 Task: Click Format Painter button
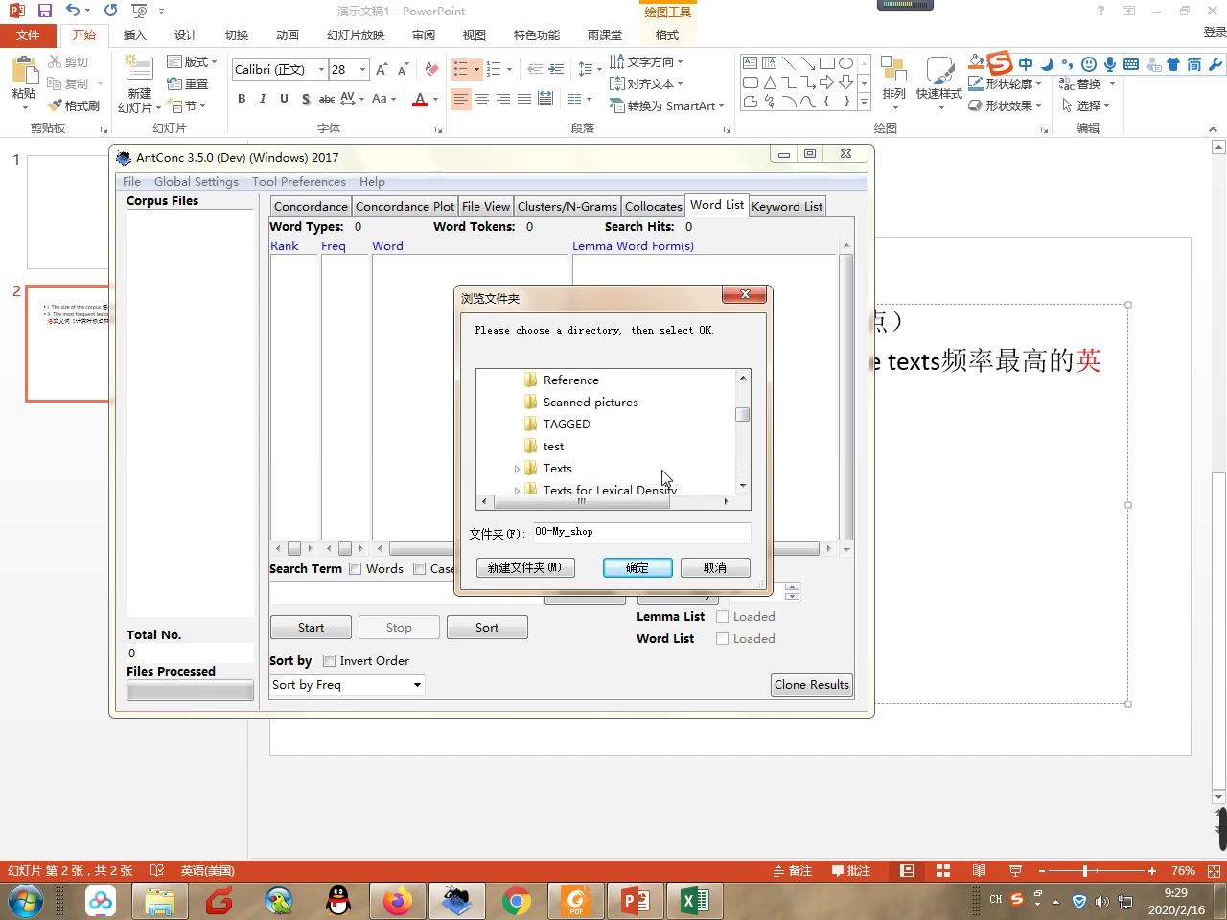[74, 105]
